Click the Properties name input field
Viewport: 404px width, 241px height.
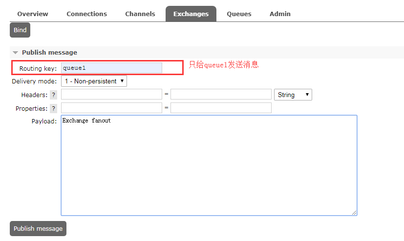(111, 108)
